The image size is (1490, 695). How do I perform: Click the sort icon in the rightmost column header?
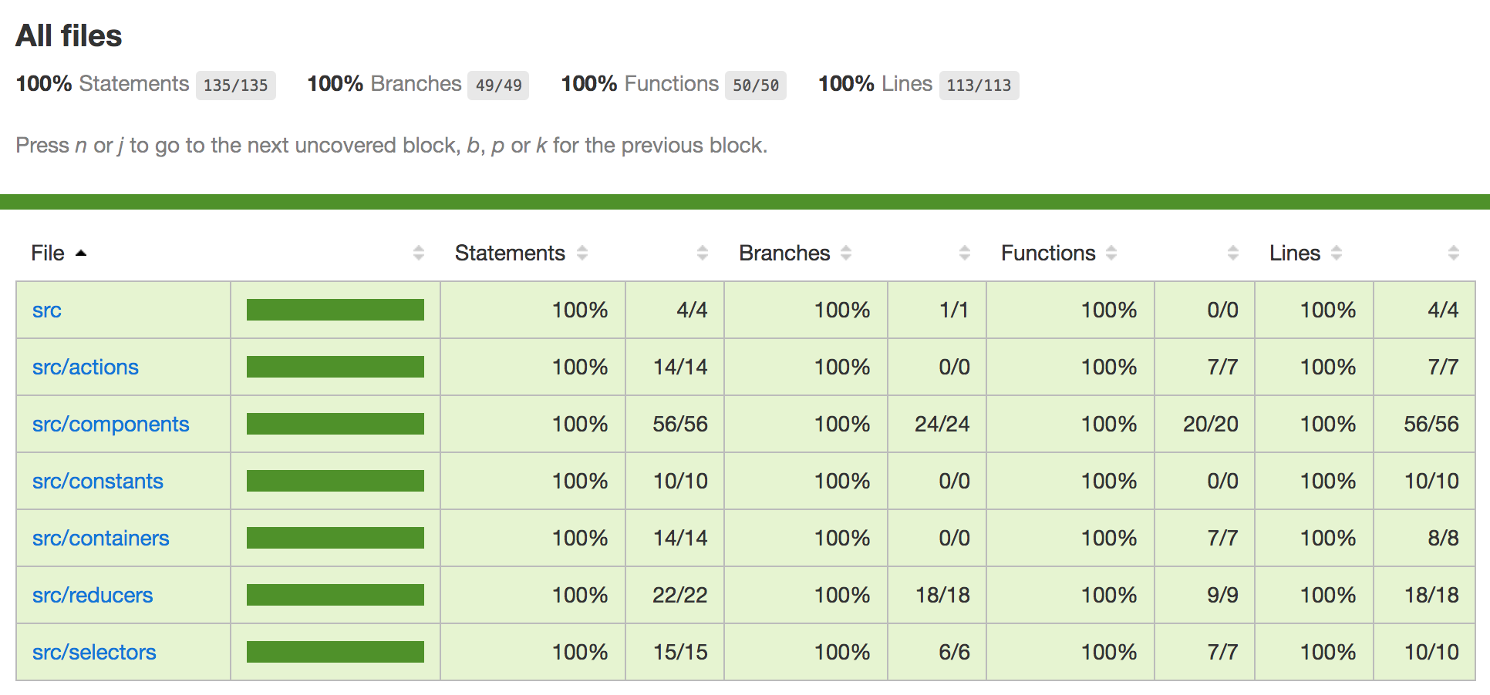tap(1453, 252)
